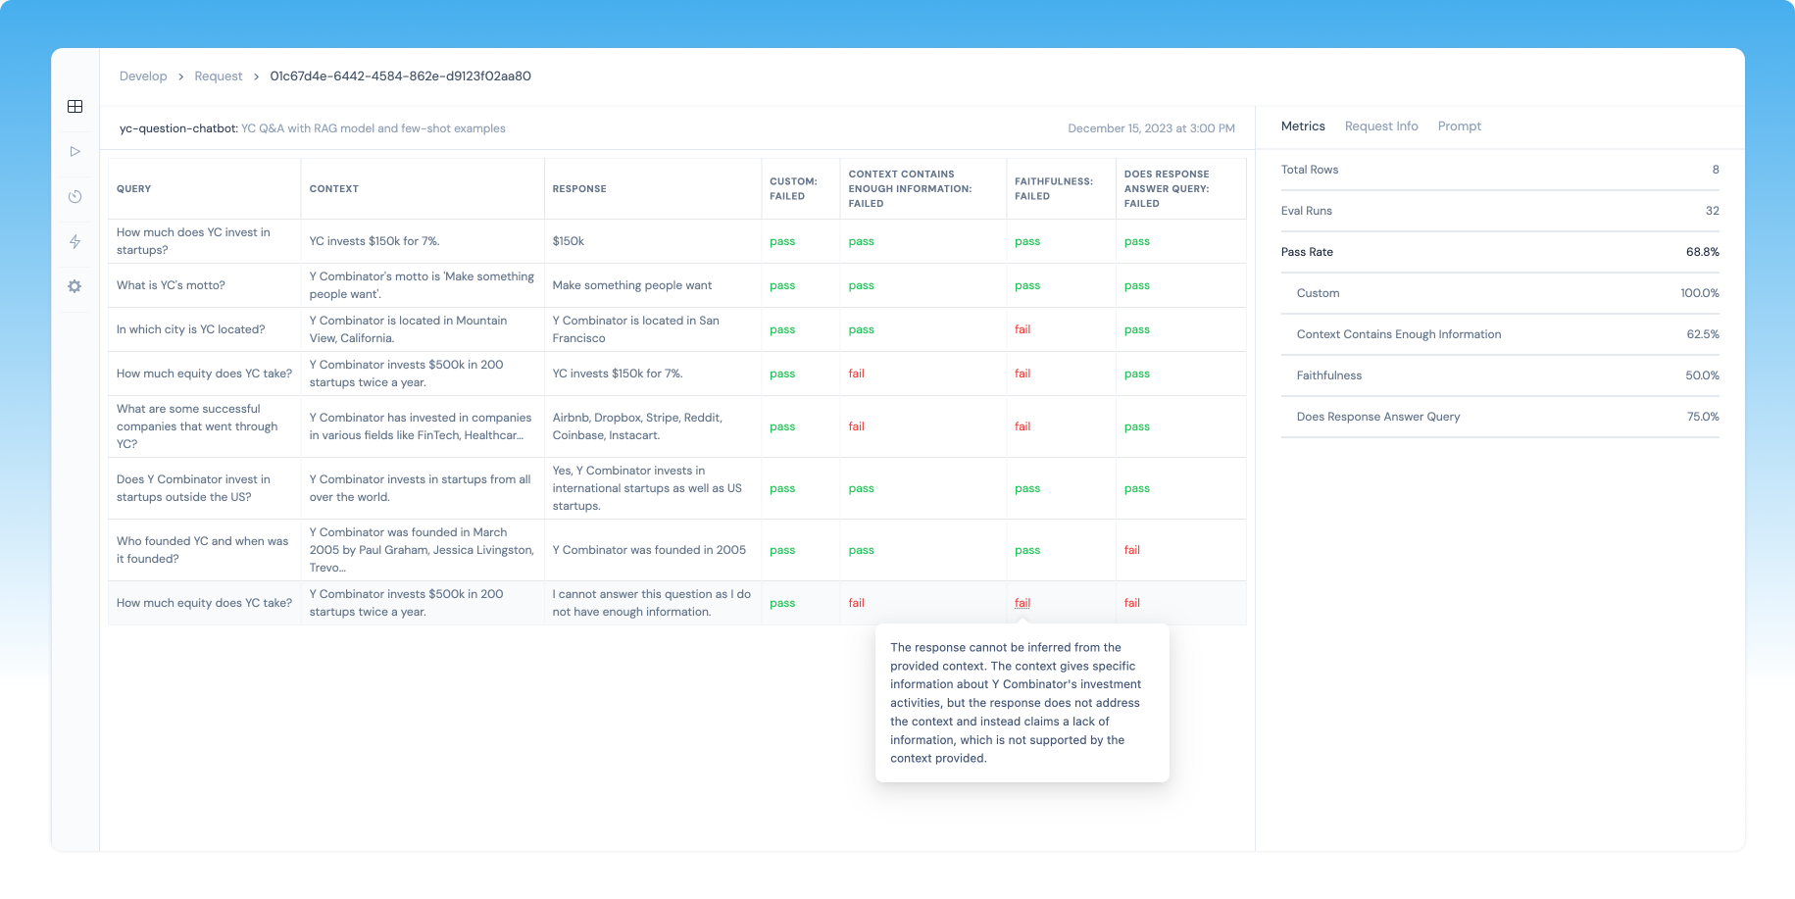The height and width of the screenshot is (899, 1795).
Task: Open run history via the clock icon
Action: (x=75, y=196)
